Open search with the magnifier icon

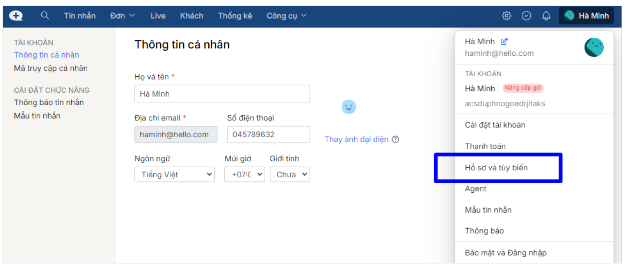coord(45,16)
